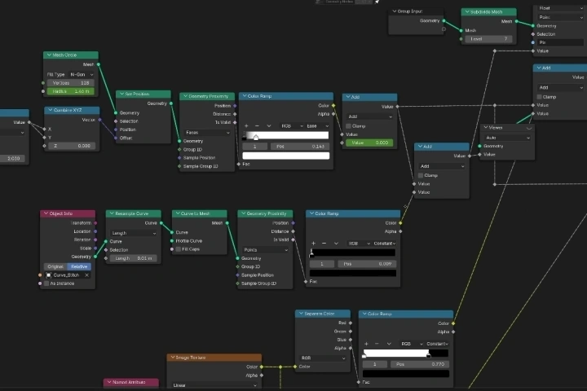Screen dimensions: 587x391
Task: Add a color stop in top Color Ramp
Action: click(246, 126)
